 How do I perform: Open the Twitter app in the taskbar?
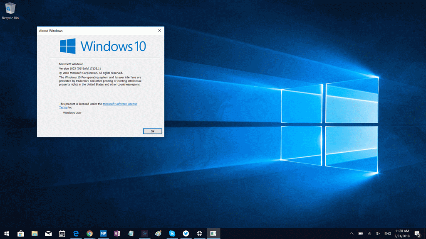186,233
